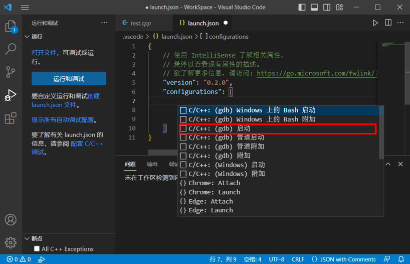Open the 问题 panel tab
This screenshot has width=410, height=264.
pos(130,164)
